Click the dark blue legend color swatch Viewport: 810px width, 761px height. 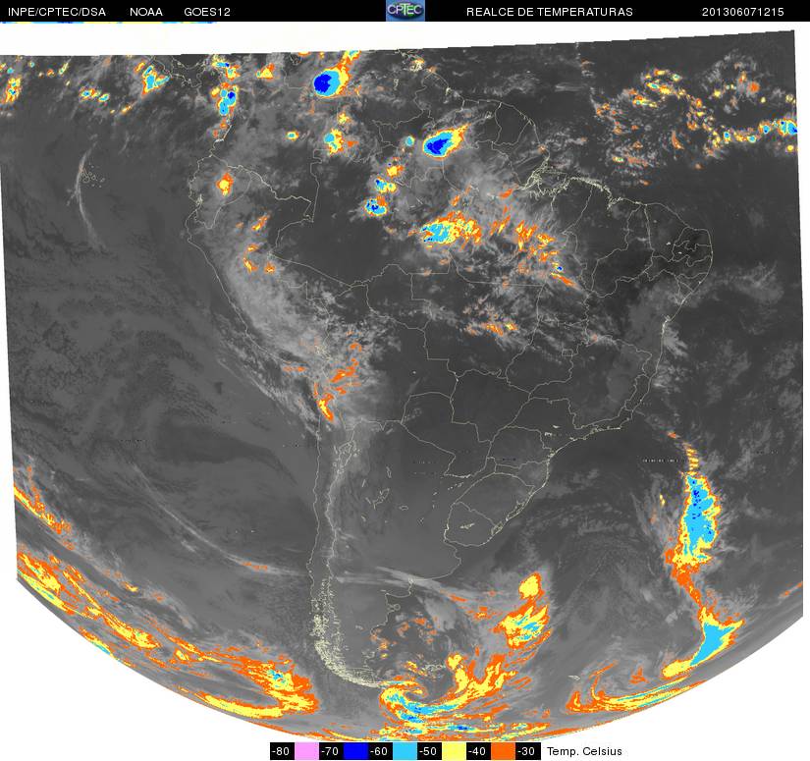(x=355, y=751)
